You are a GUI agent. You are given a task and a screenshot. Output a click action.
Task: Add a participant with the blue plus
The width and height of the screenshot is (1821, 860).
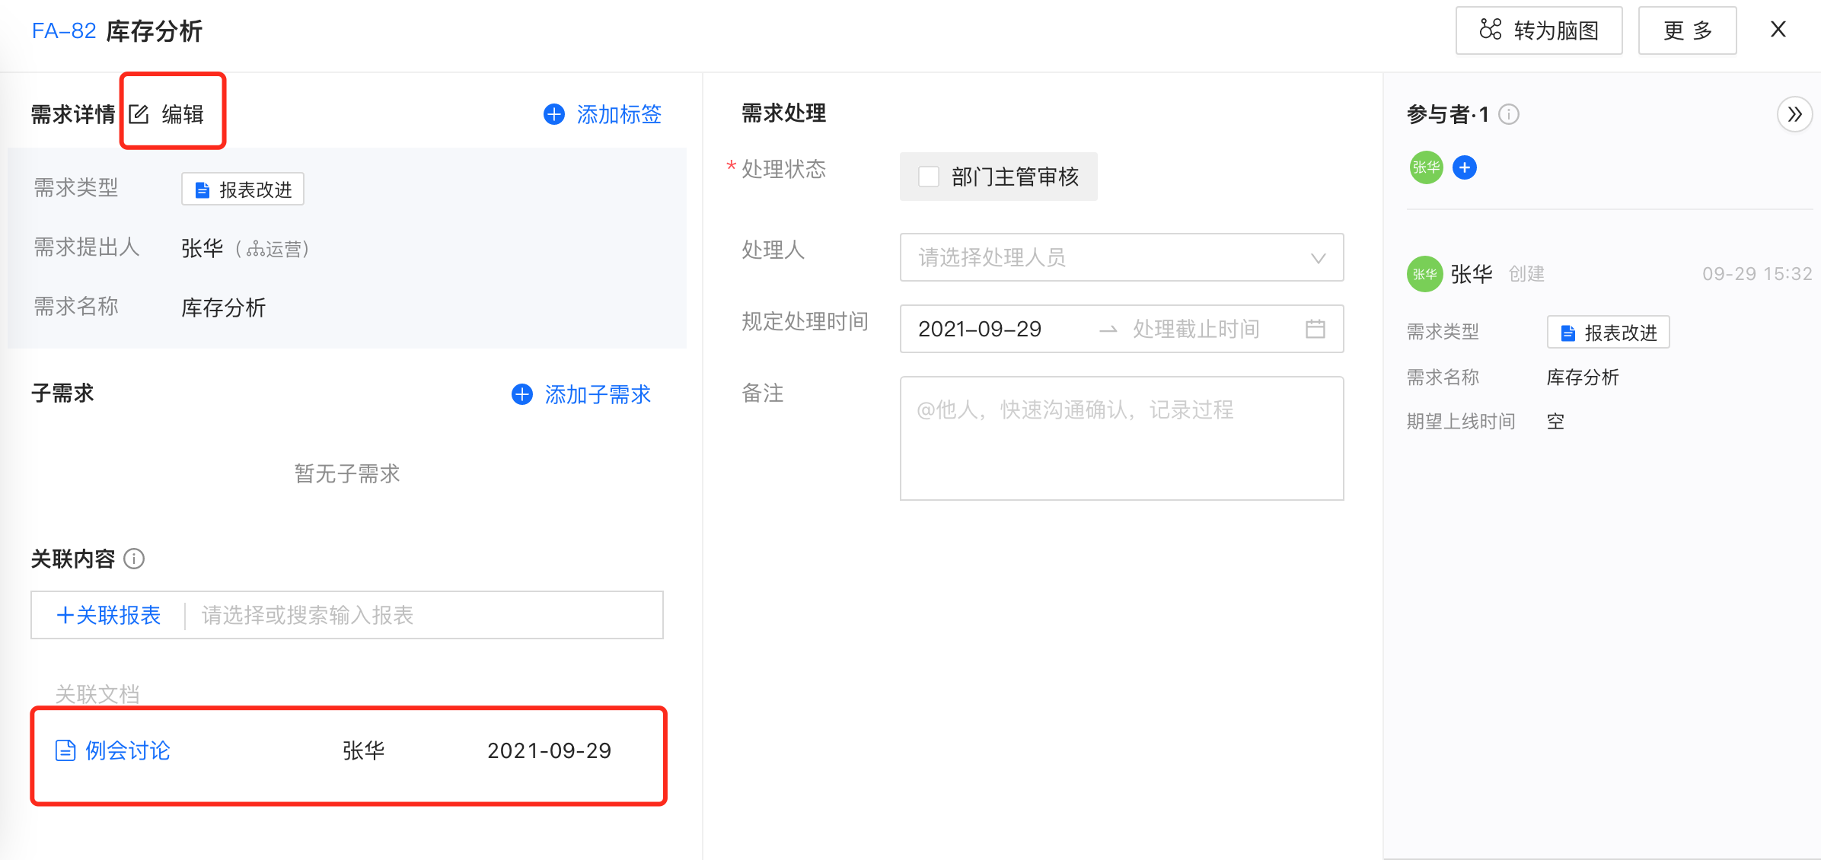1465,167
